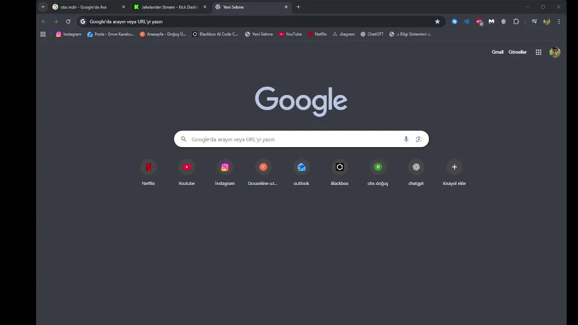
Task: Open the Youtube shortcut tile
Action: click(186, 172)
